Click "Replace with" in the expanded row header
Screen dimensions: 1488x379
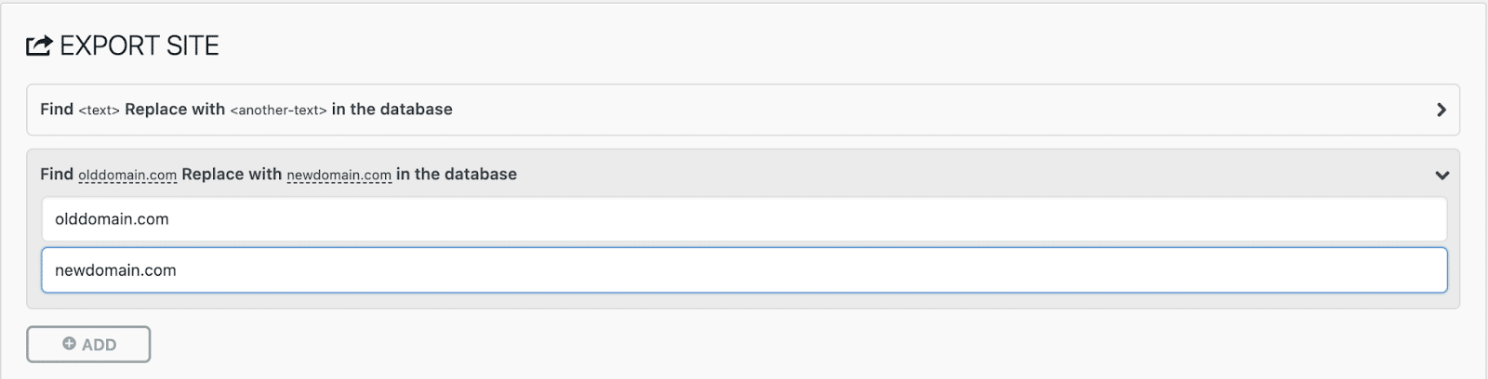(x=232, y=174)
